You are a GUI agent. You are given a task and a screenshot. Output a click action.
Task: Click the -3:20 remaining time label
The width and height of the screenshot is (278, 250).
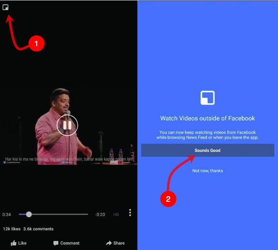click(x=100, y=215)
